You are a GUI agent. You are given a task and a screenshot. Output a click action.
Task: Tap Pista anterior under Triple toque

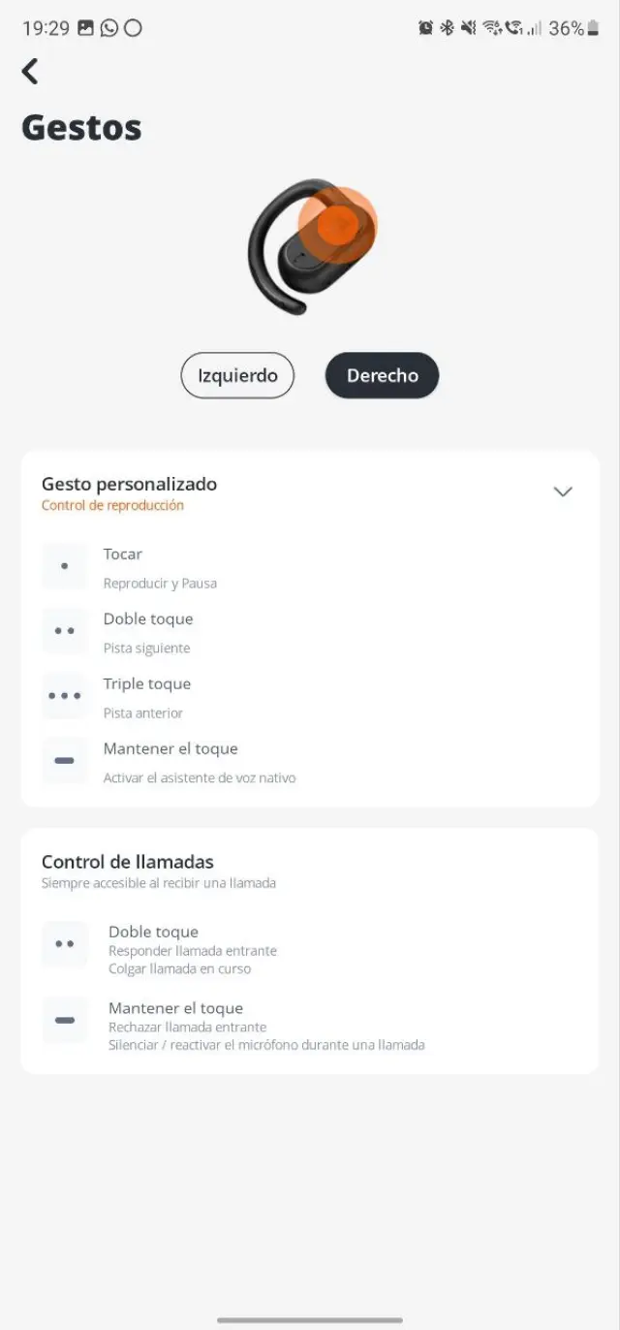tap(143, 713)
